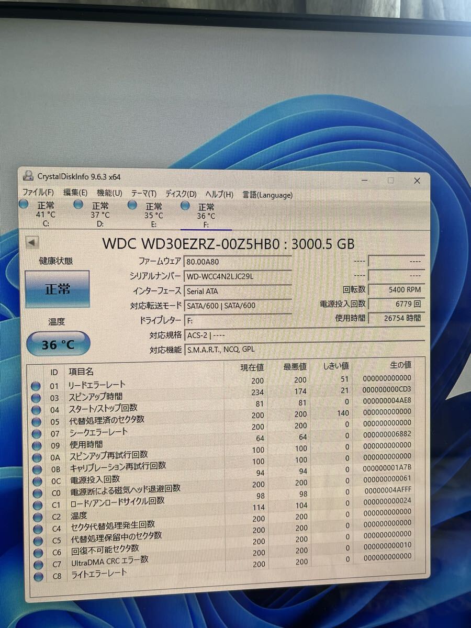Click the status orb for セクタ代替処理発生回数
The width and height of the screenshot is (471, 628).
(x=38, y=529)
